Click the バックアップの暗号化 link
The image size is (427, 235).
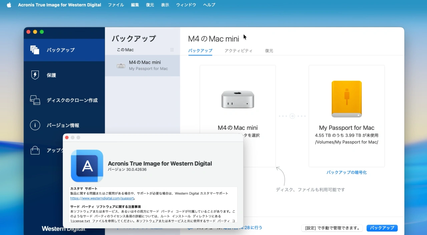pos(347,173)
